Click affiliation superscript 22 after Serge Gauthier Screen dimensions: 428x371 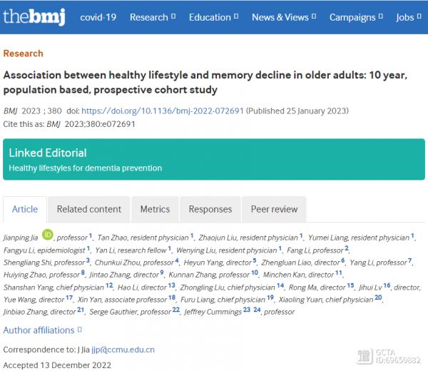[176, 310]
